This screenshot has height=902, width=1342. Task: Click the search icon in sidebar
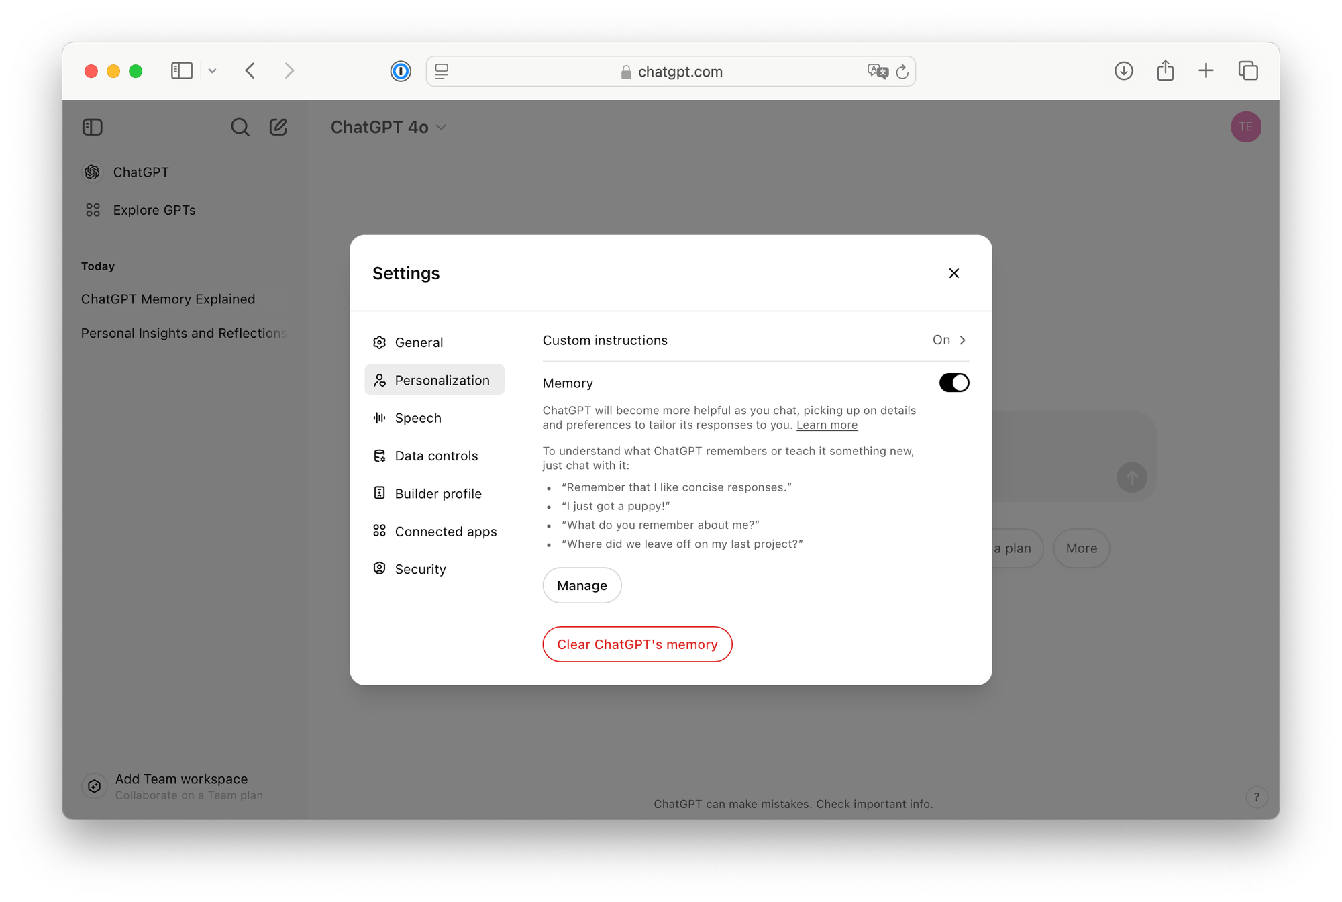pyautogui.click(x=240, y=127)
